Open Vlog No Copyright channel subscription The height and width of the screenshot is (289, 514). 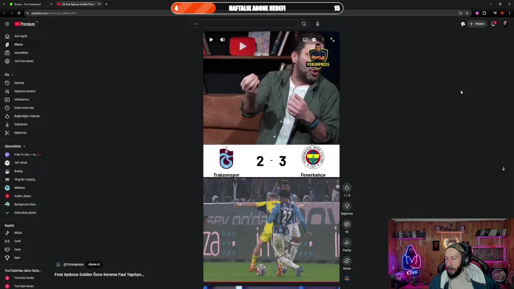(25, 179)
